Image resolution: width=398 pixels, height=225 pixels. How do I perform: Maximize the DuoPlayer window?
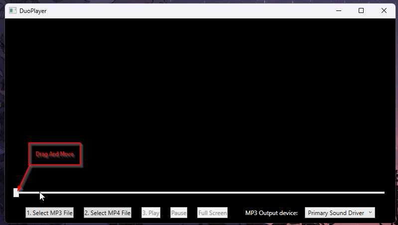coord(361,10)
